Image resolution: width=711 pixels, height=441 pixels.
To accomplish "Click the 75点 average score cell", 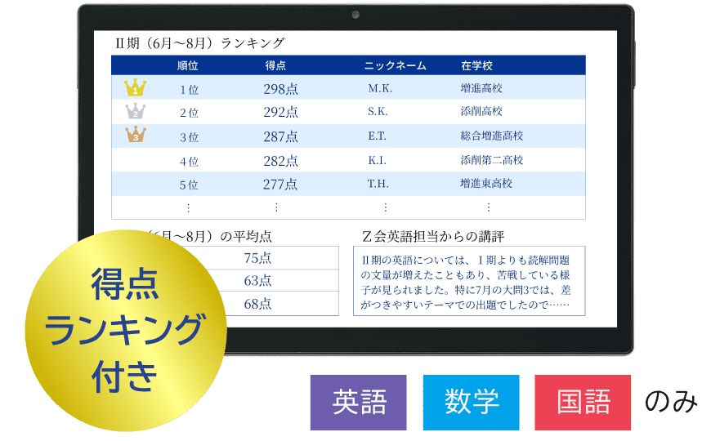I will click(x=257, y=258).
